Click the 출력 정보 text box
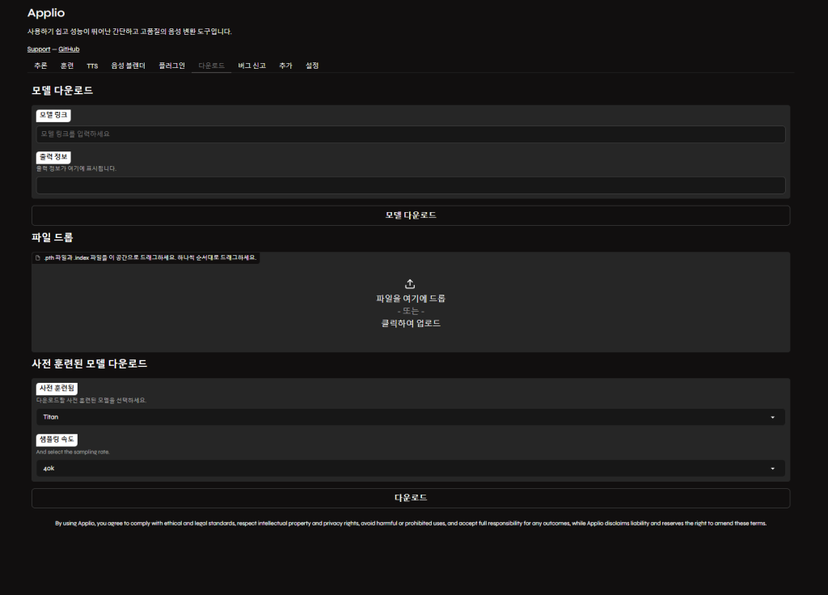Screen dimensions: 828x595 coord(410,185)
